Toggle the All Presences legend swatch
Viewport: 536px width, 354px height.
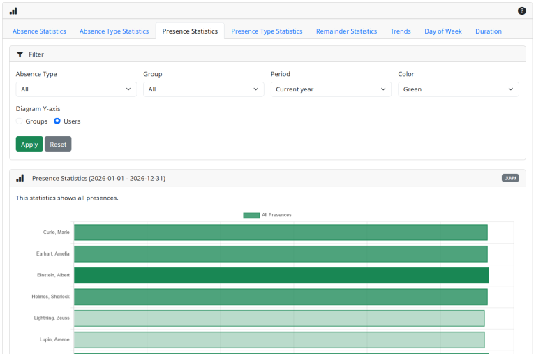(251, 215)
